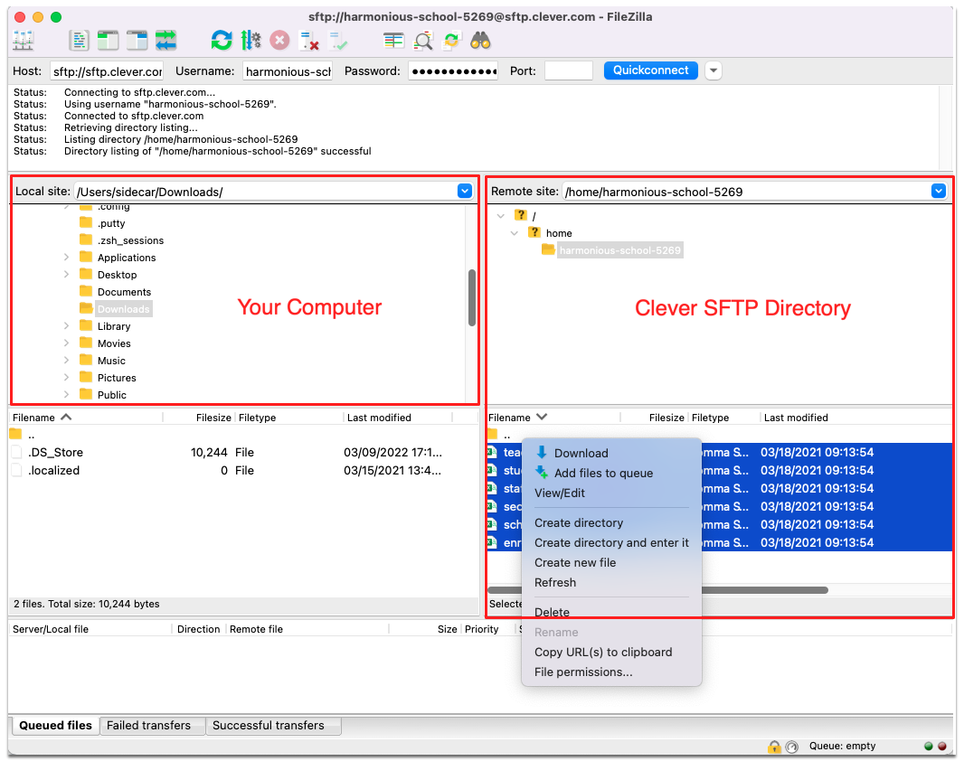Refresh the file and folder listings
The height and width of the screenshot is (761, 964).
[221, 40]
